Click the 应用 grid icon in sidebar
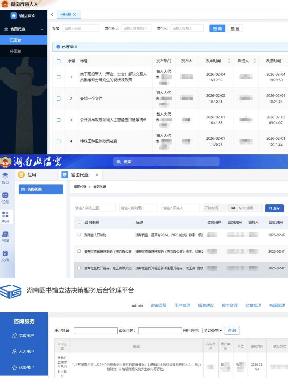The image size is (288, 378). [5, 213]
